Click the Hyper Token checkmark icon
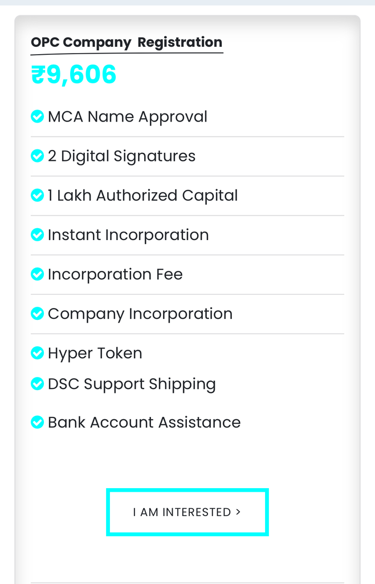Image resolution: width=375 pixels, height=584 pixels. pyautogui.click(x=37, y=352)
